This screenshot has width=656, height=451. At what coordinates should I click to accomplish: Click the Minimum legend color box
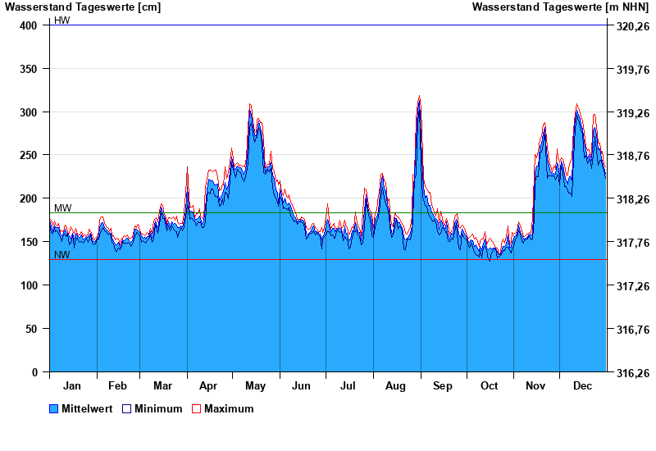click(x=127, y=408)
